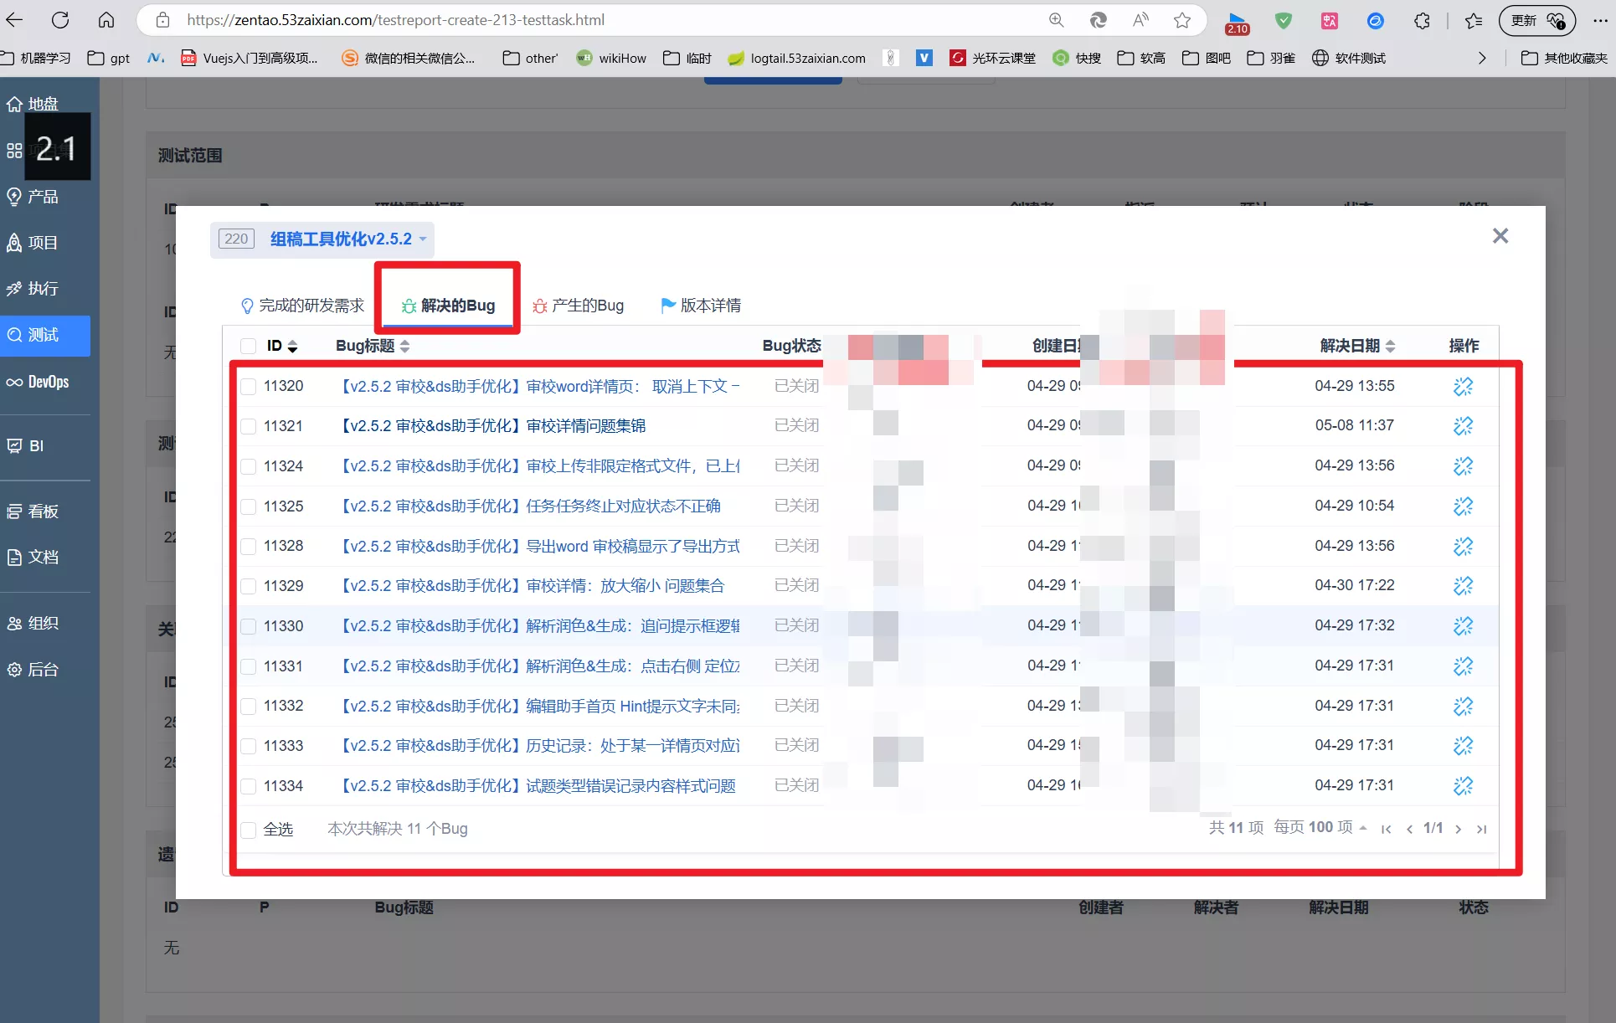Click the unlink icon for bug 11334
1616x1023 pixels.
(x=1463, y=785)
